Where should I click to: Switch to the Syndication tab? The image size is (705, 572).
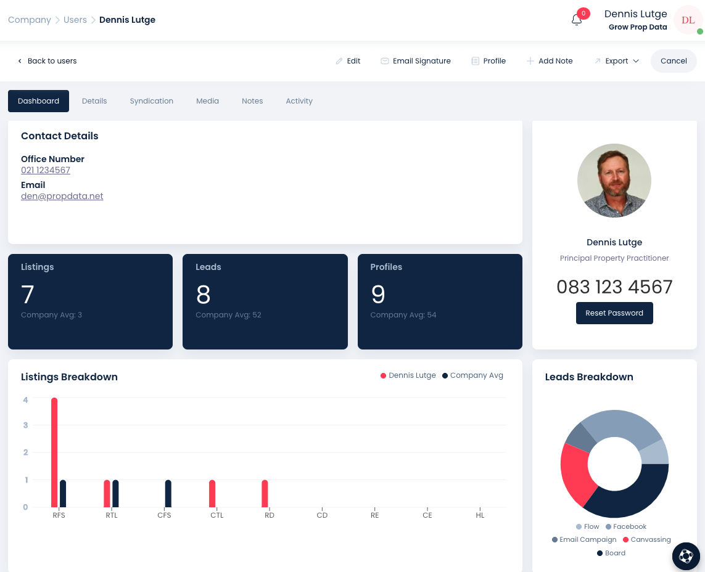151,101
